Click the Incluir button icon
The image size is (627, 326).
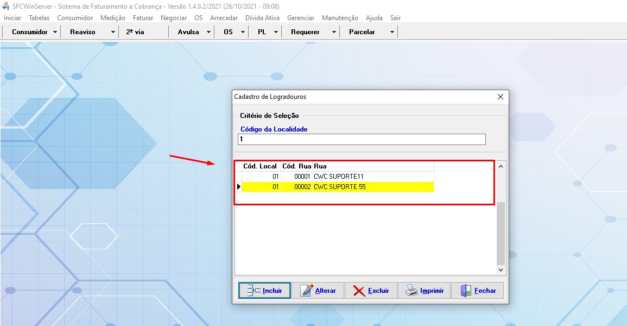(254, 291)
